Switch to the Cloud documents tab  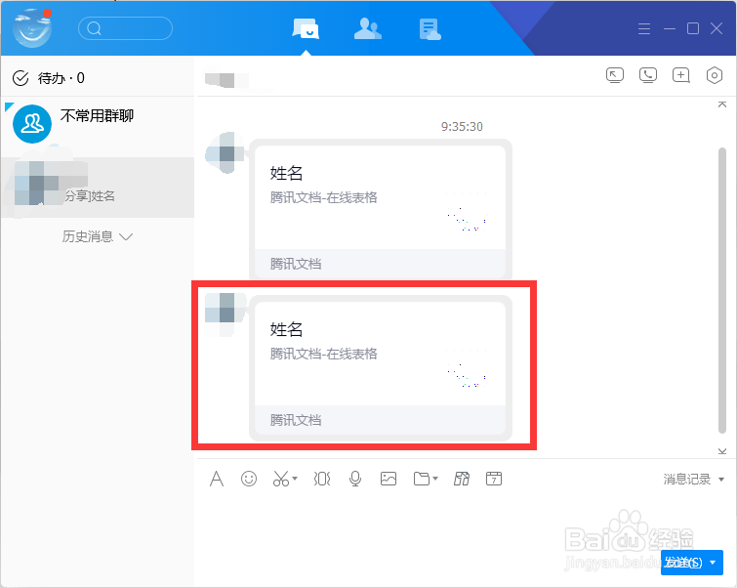[x=430, y=29]
